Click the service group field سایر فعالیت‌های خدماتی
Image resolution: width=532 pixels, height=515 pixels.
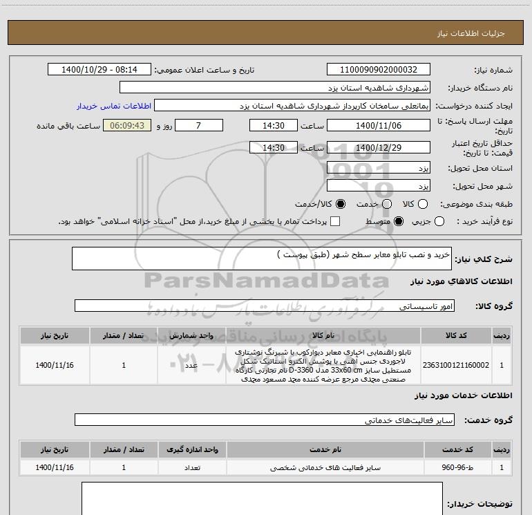click(265, 420)
